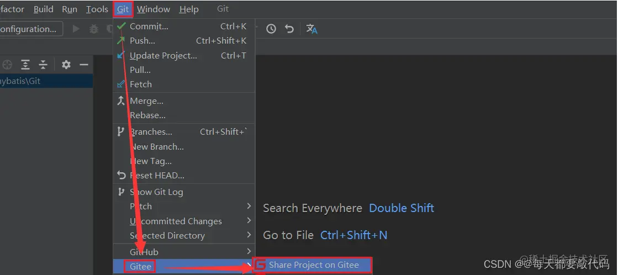
Task: Open the run configuration dropdown
Action: 31,29
